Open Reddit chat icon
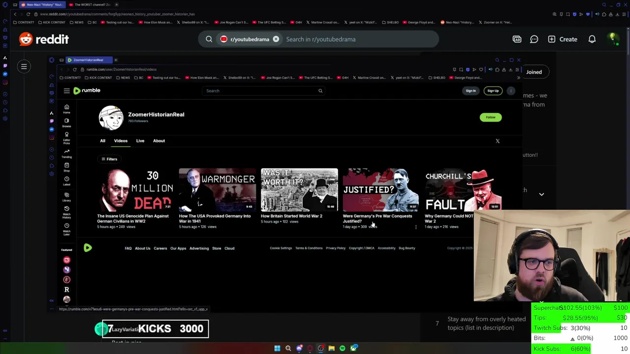The width and height of the screenshot is (630, 354). 534,39
